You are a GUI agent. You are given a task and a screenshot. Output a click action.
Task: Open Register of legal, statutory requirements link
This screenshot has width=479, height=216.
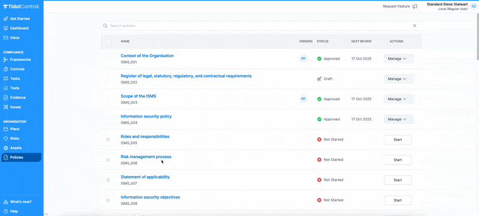pos(186,76)
